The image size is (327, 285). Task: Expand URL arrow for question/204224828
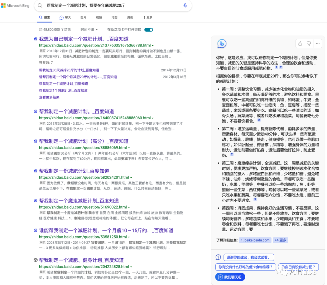point(131,267)
